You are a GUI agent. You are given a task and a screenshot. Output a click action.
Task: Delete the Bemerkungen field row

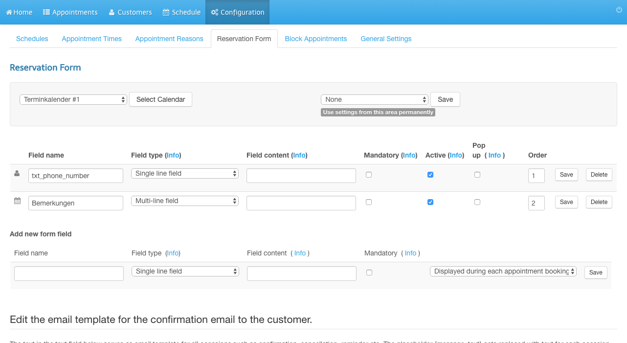tap(599, 202)
